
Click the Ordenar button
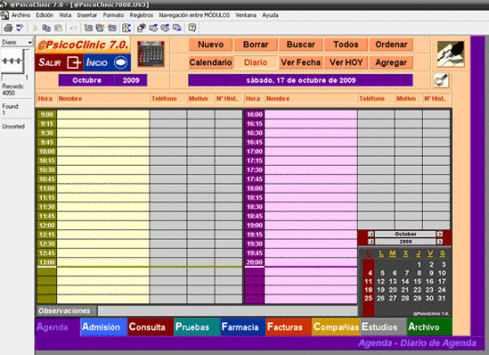tap(391, 44)
